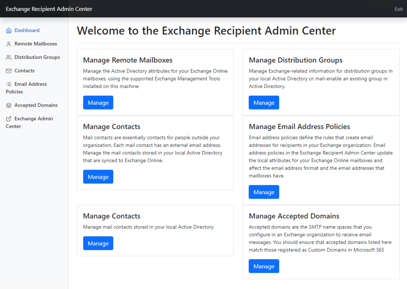Screen dimensions: 407x289
Task: Click text 'Manage mail contacts stored in your local Active Directory'
Action: pyautogui.click(x=148, y=227)
